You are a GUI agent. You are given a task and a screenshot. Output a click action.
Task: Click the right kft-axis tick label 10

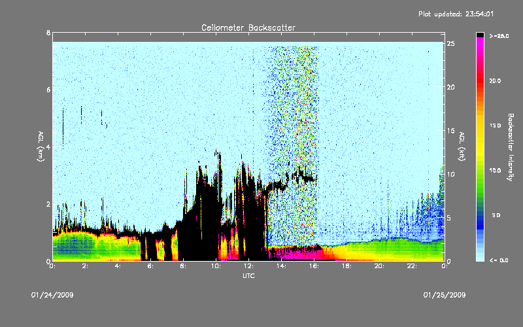450,174
